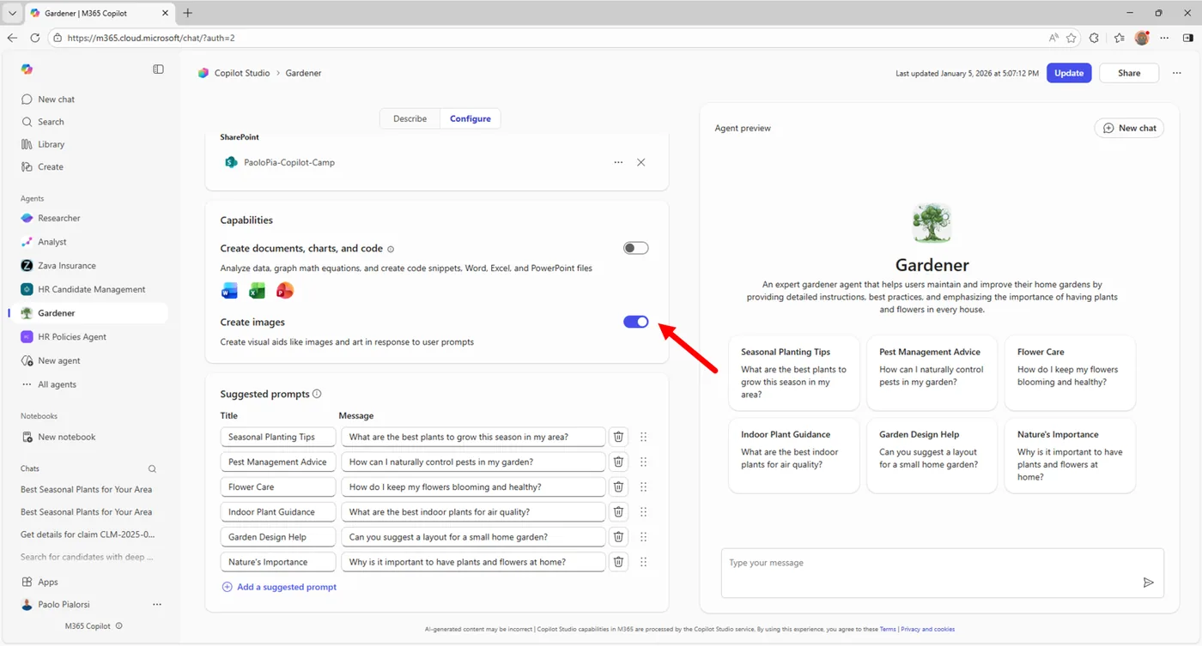The height and width of the screenshot is (646, 1202).
Task: Click the Update button
Action: pyautogui.click(x=1068, y=73)
